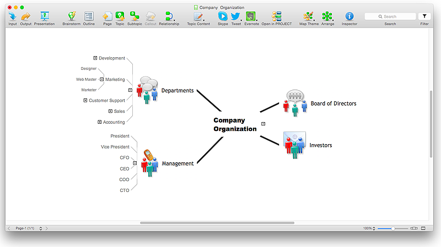
Task: Collapse the Departments subtopics
Action: tap(130, 90)
